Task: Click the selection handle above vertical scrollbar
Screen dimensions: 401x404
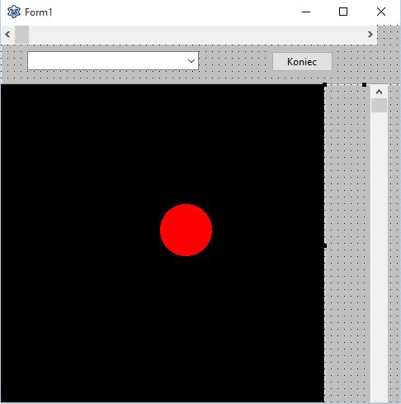Action: click(x=365, y=85)
